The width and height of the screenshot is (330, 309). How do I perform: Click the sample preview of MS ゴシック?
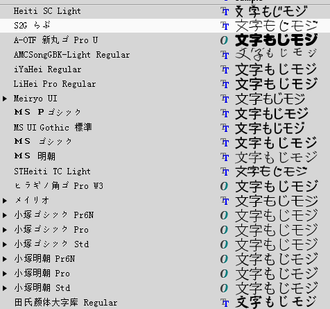(276, 142)
